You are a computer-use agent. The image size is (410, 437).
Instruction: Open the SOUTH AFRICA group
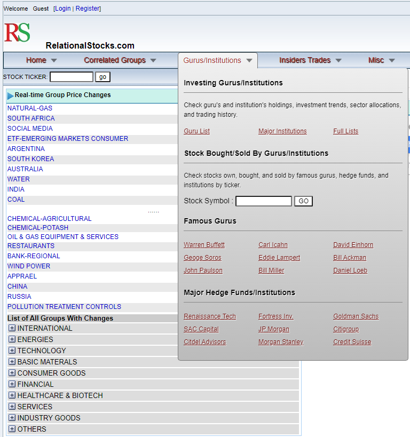point(31,118)
